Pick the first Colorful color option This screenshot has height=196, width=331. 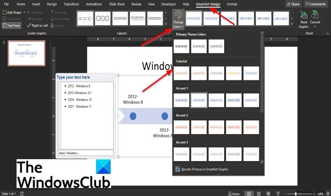click(182, 73)
